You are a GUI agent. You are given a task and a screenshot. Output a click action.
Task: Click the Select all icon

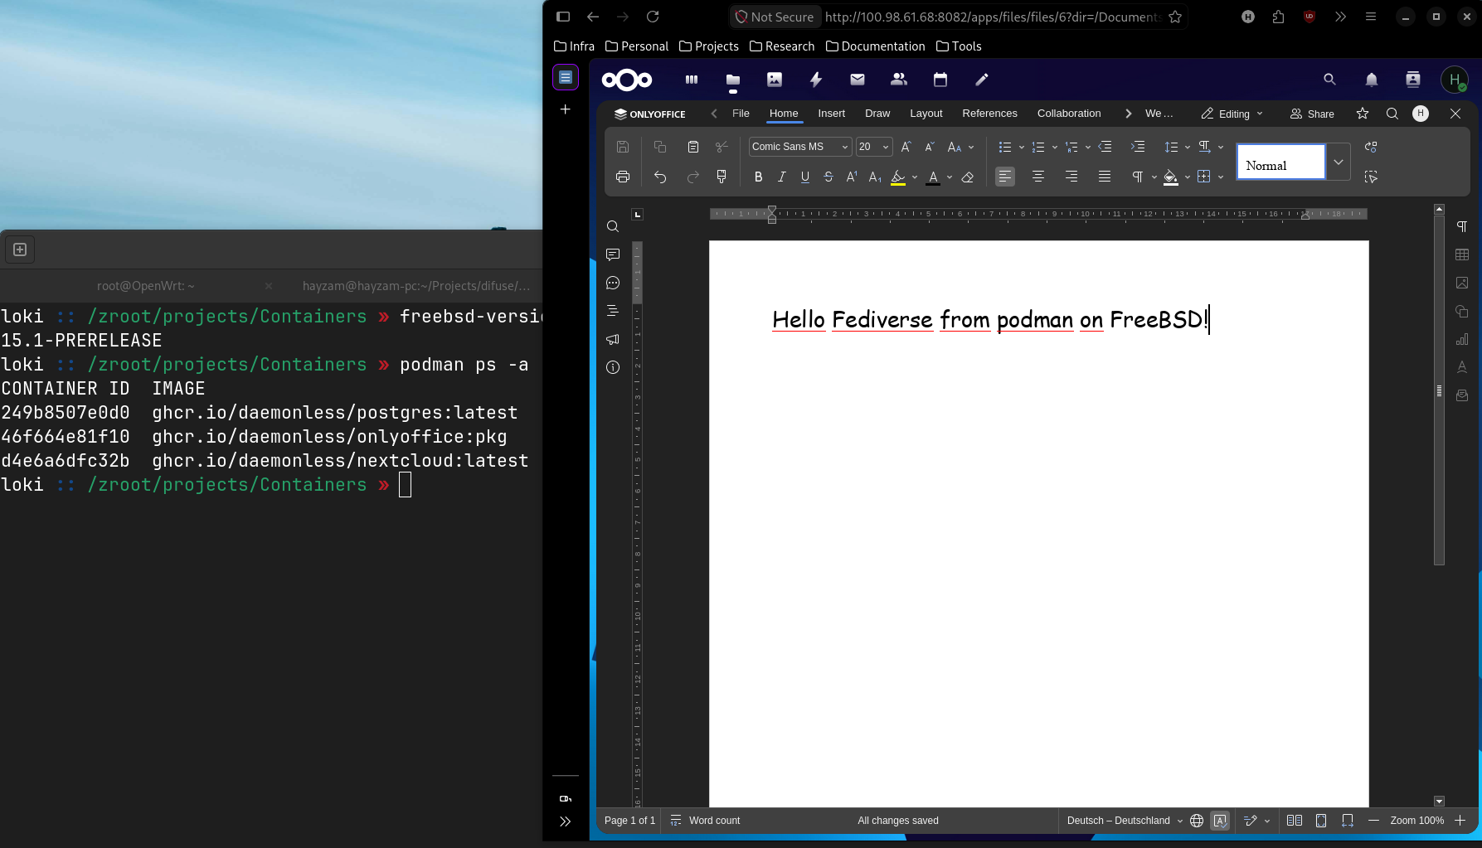(1371, 177)
